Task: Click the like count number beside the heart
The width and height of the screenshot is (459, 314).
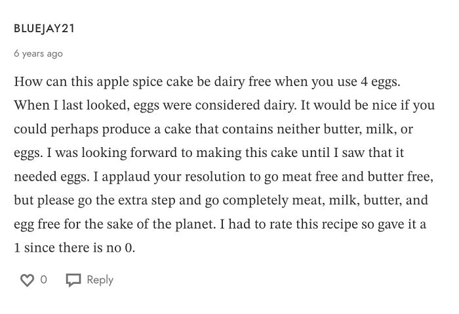Action: click(x=44, y=280)
